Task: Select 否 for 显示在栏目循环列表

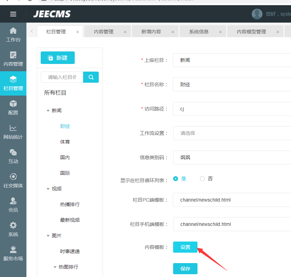Action: point(202,179)
